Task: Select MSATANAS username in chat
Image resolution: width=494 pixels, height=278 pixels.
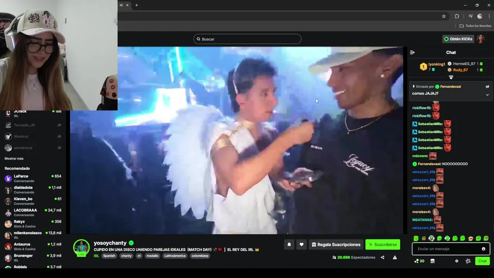Action: [x=422, y=220]
